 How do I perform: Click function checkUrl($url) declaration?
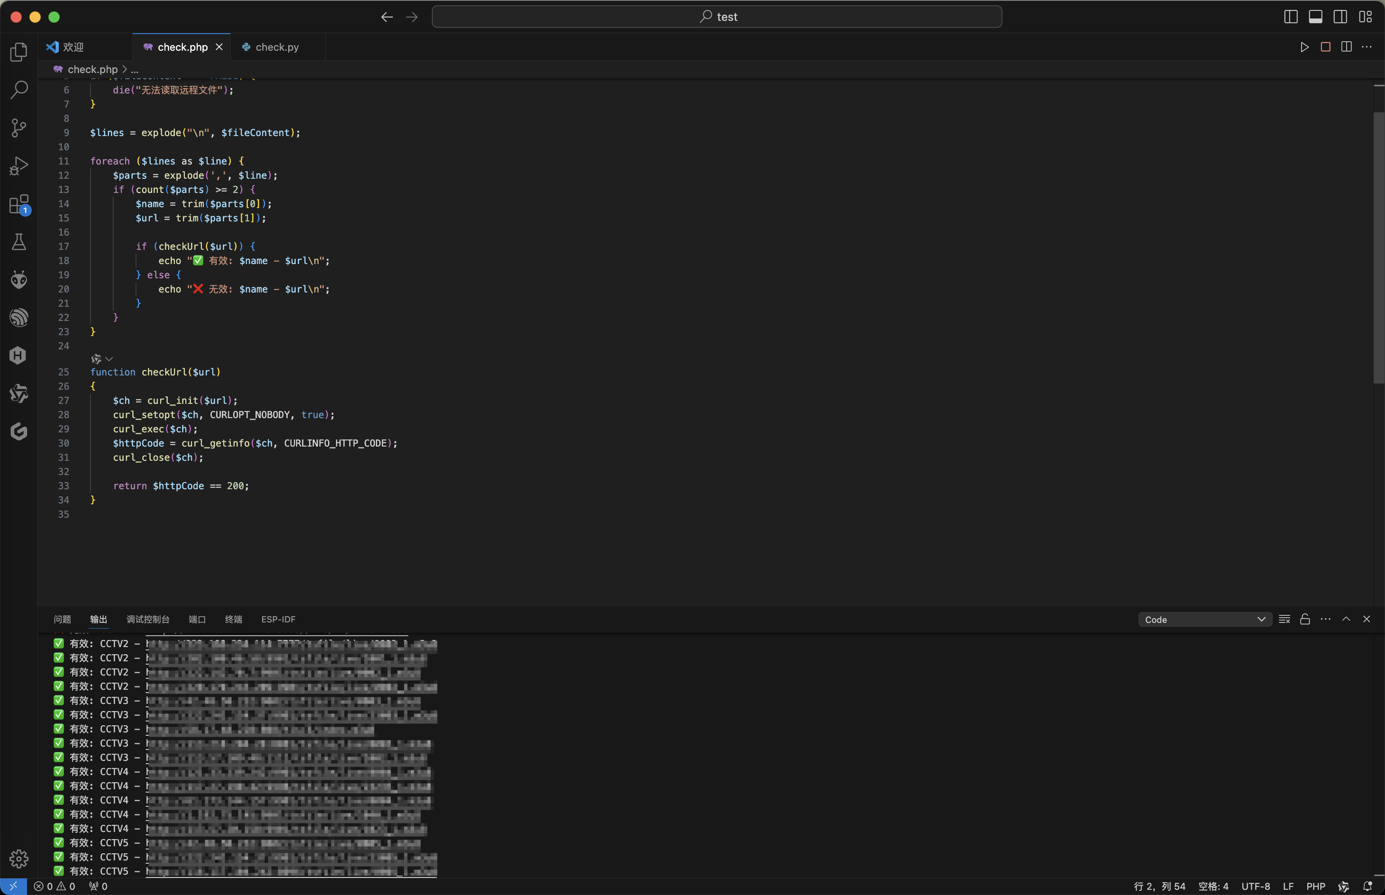coord(155,372)
